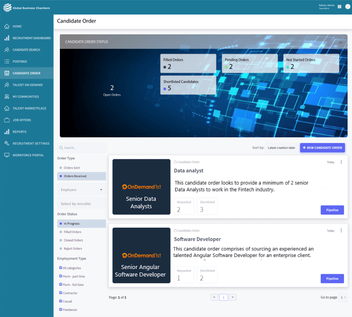This screenshot has width=352, height=317.
Task: Open the Talent Marketplace icon
Action: pyautogui.click(x=7, y=108)
